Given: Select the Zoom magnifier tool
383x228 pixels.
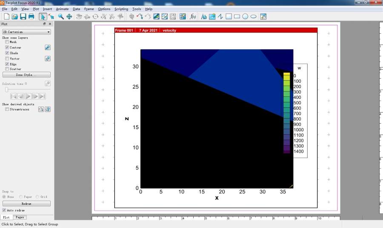Looking at the screenshot, I should coord(61,17).
